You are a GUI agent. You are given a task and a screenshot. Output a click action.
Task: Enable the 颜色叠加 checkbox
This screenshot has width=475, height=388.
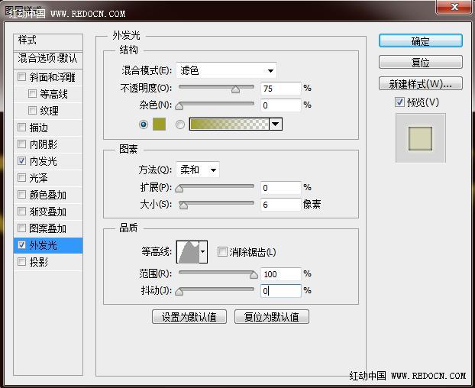[21, 195]
